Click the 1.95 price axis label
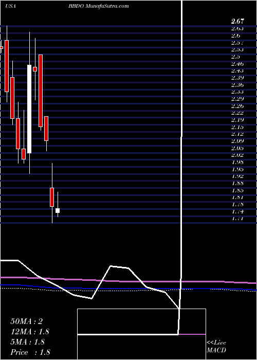The width and height of the screenshot is (257, 360). click(237, 169)
